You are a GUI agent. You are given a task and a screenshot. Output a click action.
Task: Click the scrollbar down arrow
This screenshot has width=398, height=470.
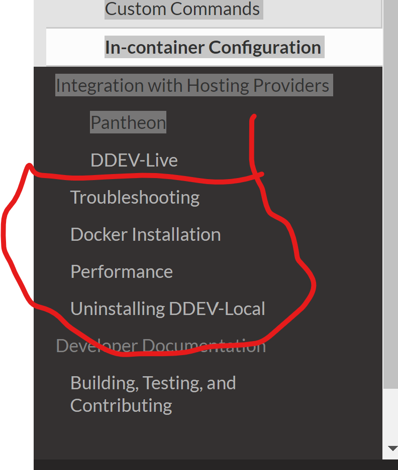point(392,448)
